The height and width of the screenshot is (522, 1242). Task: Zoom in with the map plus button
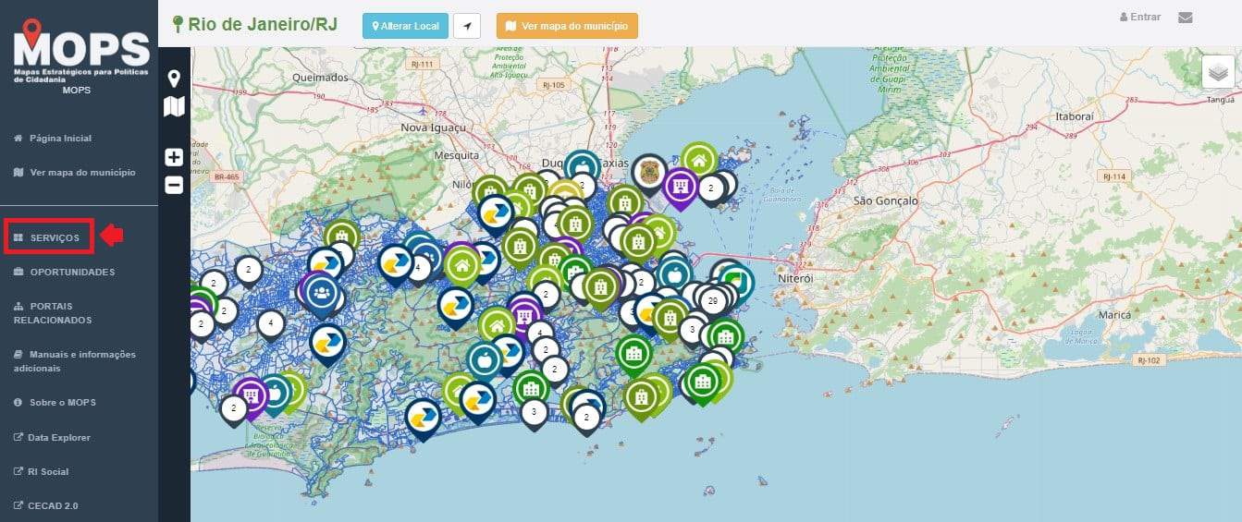point(174,157)
